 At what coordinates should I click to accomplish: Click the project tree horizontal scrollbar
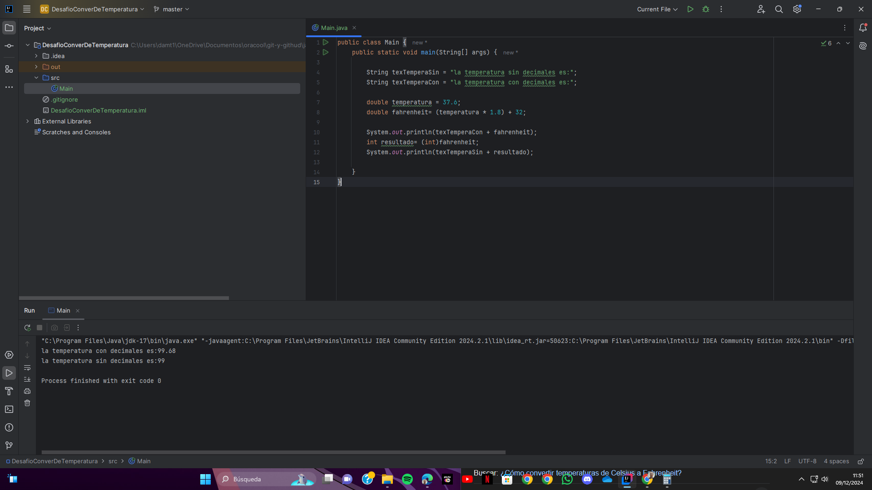click(x=124, y=298)
